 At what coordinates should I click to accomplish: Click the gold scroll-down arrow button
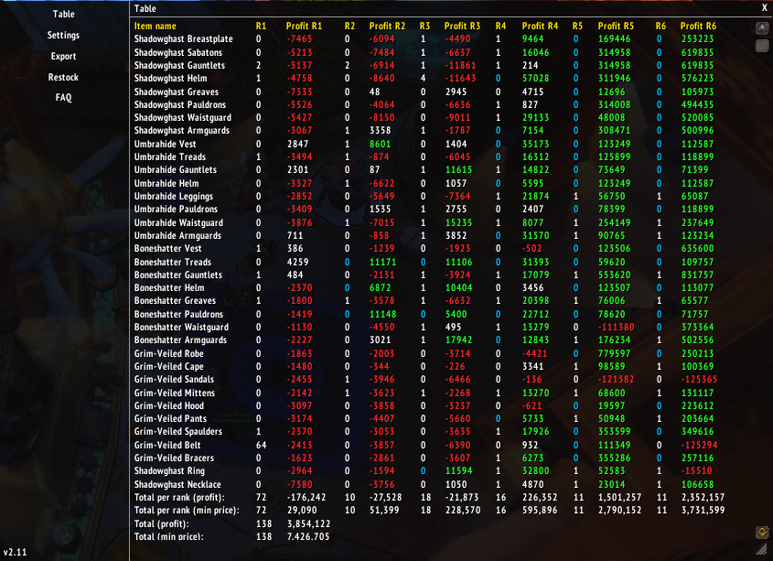tap(762, 533)
